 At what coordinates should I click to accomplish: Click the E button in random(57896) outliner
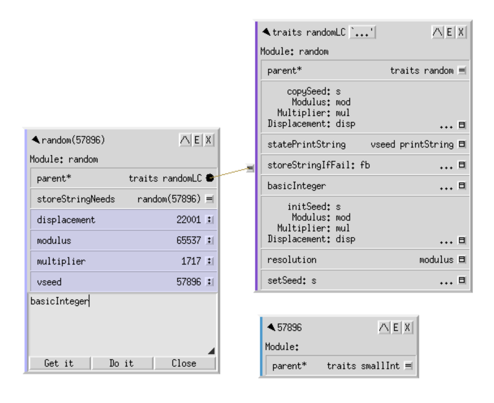[197, 140]
